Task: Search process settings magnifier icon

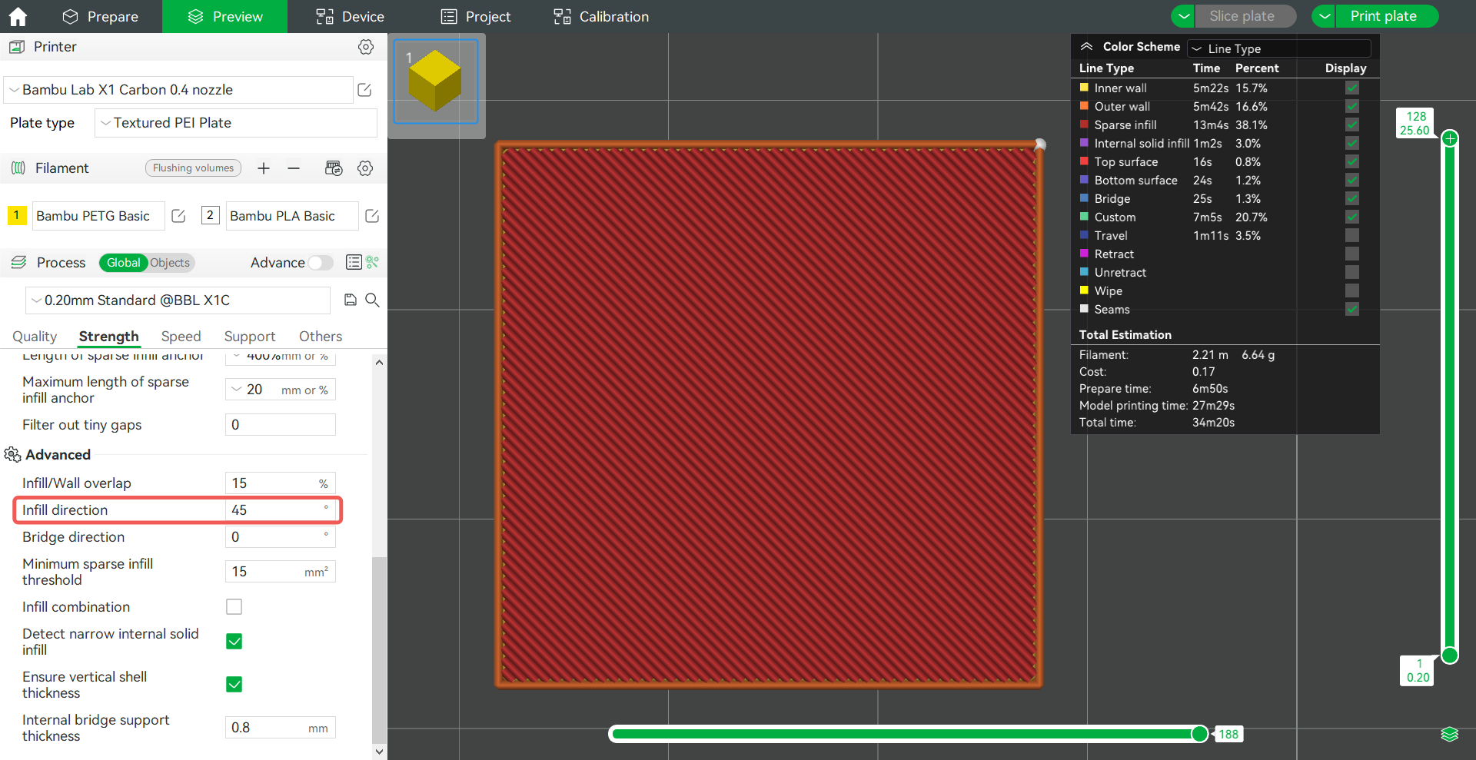Action: [x=373, y=300]
